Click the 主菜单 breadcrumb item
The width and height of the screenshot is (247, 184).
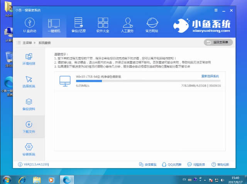click(27, 42)
